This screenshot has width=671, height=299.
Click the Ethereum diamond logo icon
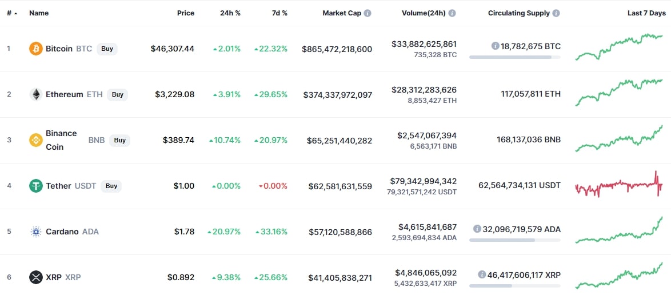(x=36, y=94)
